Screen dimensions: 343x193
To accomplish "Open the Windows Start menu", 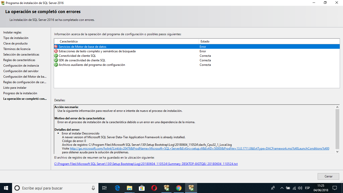I will pos(6,188).
